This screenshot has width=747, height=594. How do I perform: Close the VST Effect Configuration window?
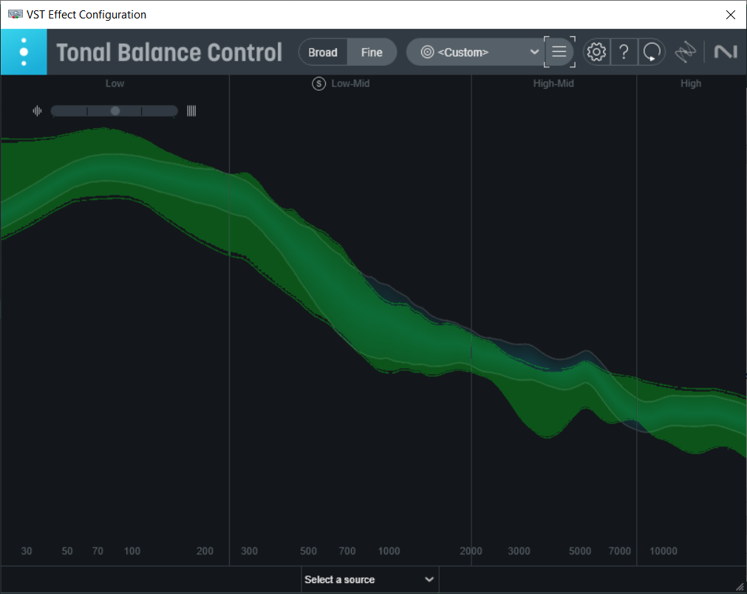tap(730, 15)
